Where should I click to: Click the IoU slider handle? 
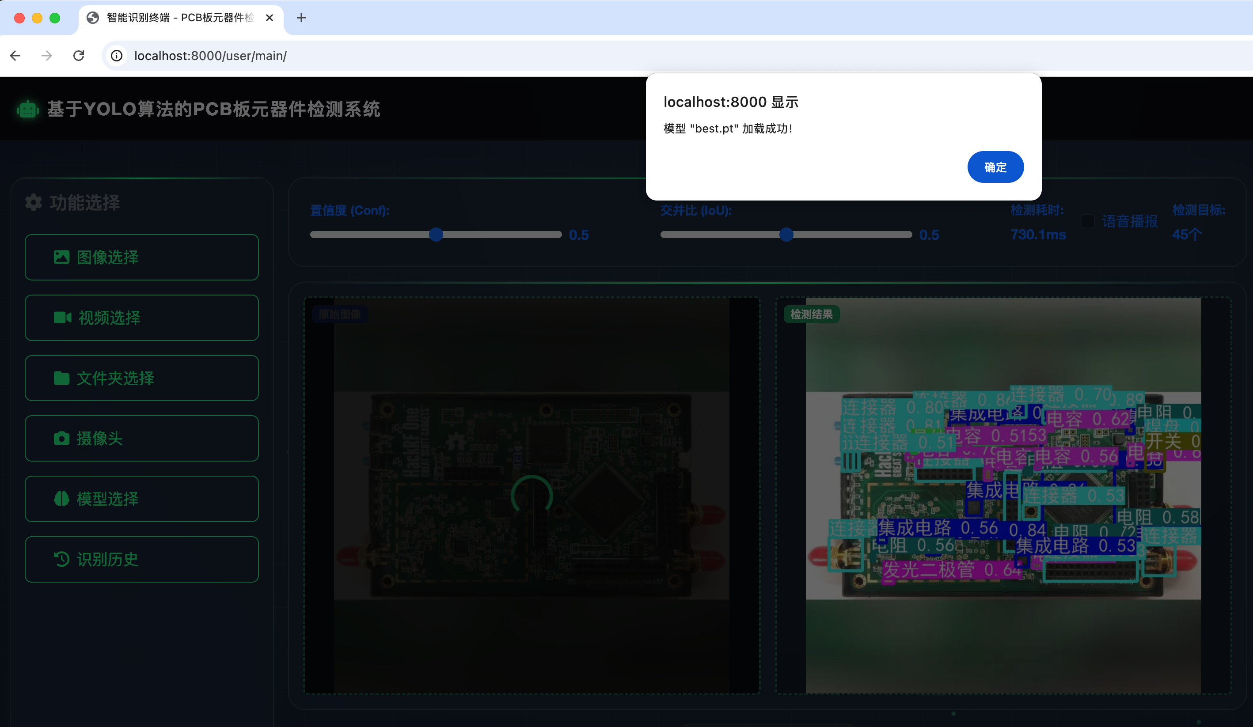(786, 235)
